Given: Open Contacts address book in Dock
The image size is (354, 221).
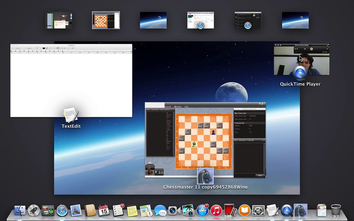Looking at the screenshot, I should click(x=90, y=210).
